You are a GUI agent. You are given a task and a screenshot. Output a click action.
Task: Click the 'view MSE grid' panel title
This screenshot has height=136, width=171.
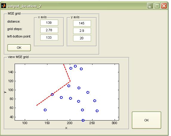tap(18, 57)
